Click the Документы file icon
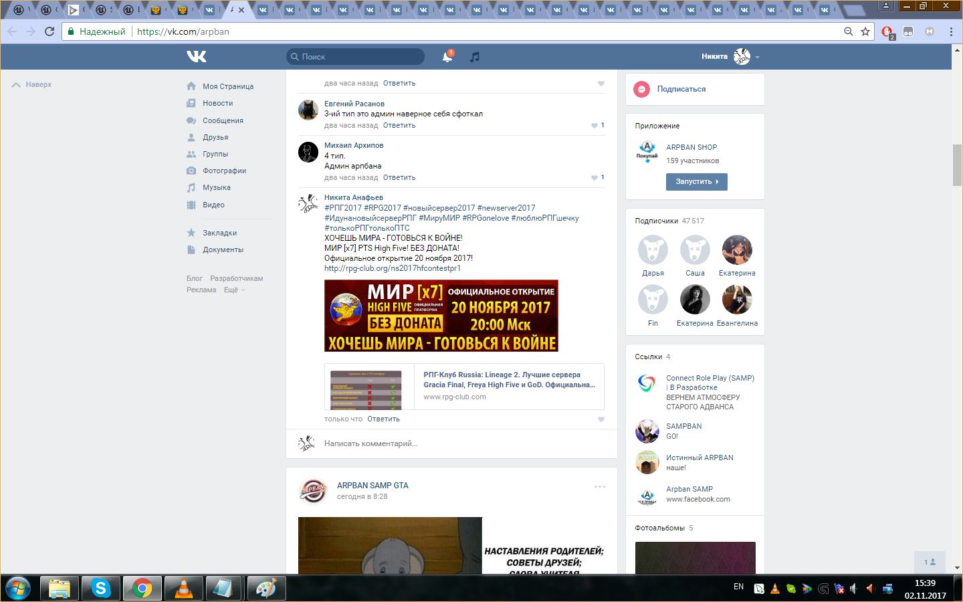The width and height of the screenshot is (963, 602). tap(191, 249)
